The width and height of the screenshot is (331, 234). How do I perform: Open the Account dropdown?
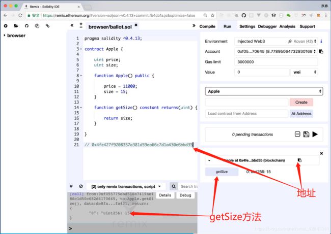276,51
